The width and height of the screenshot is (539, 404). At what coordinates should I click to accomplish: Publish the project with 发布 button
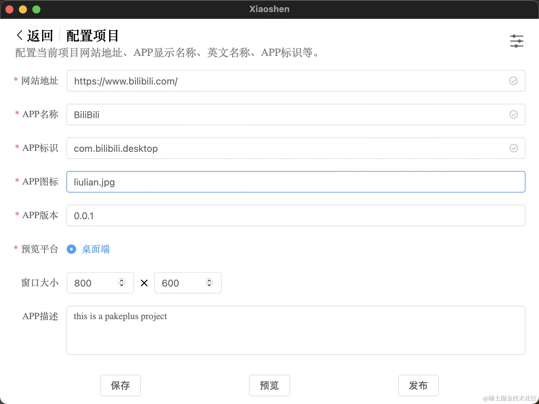pyautogui.click(x=418, y=385)
